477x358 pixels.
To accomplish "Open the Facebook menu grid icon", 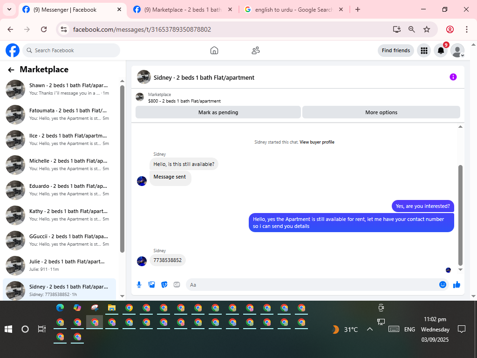I will pyautogui.click(x=424, y=50).
